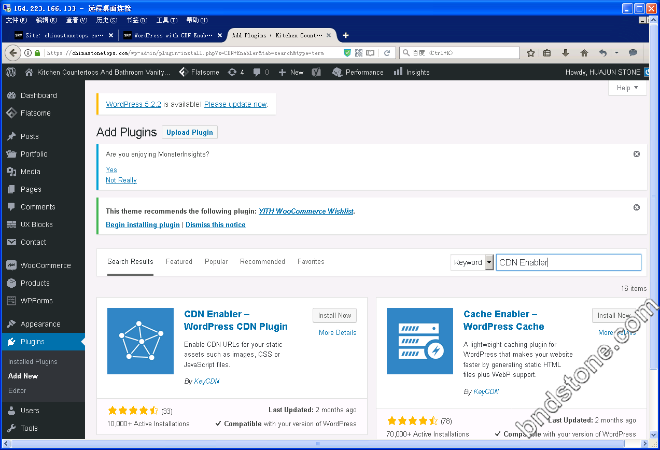Image resolution: width=660 pixels, height=450 pixels.
Task: Click the Upload Plugin button
Action: (190, 132)
